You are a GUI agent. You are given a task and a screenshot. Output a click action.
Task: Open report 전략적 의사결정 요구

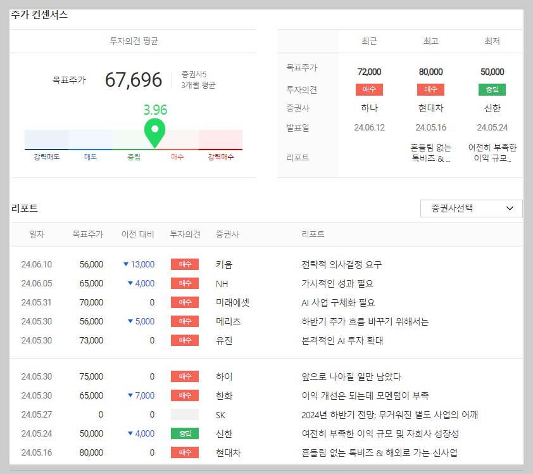(341, 264)
